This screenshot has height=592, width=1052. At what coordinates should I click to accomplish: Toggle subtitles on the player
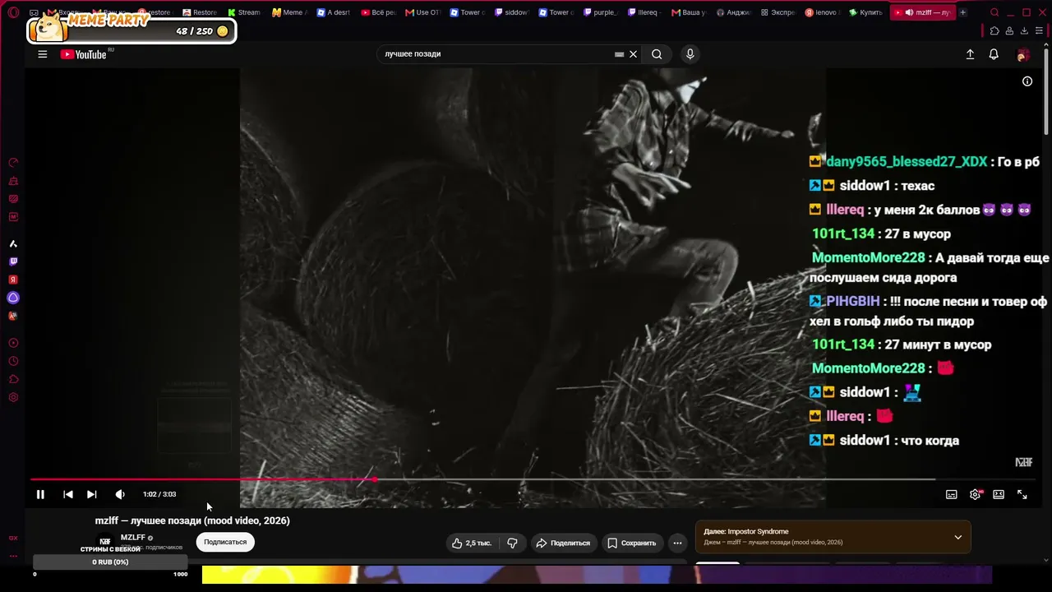[x=951, y=494]
